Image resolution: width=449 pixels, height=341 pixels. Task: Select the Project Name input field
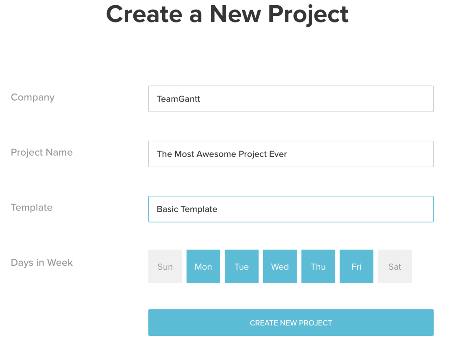(x=291, y=154)
